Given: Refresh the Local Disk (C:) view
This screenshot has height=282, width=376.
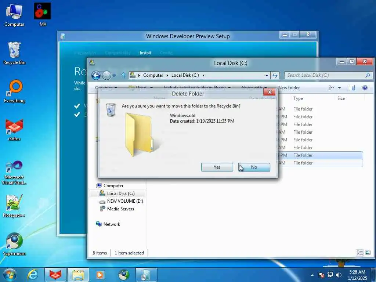Looking at the screenshot, I should click(x=275, y=76).
